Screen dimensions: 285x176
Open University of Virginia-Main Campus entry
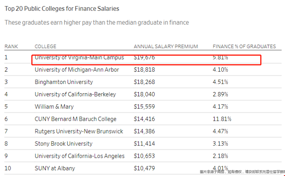click(x=79, y=57)
